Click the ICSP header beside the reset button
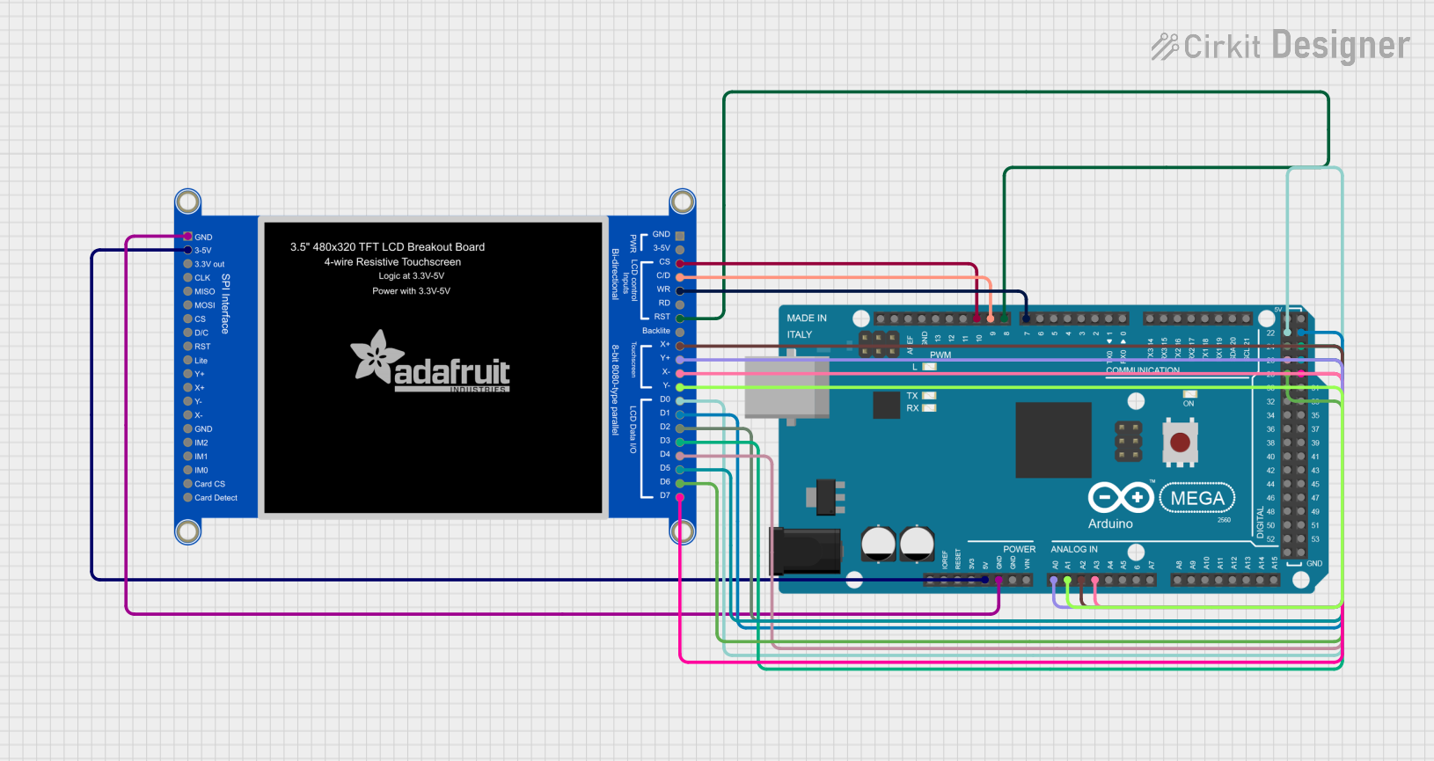 coord(1128,442)
